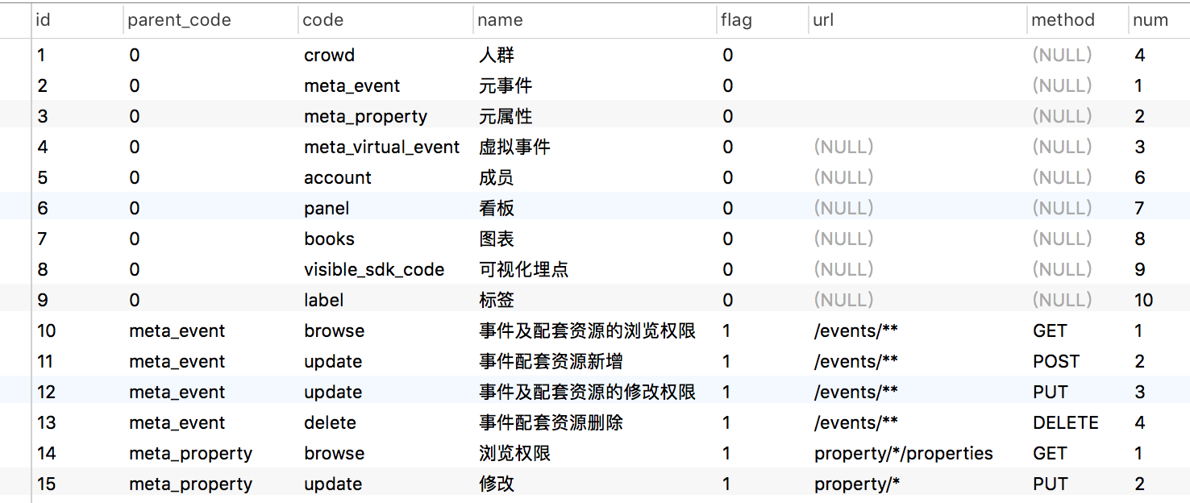The width and height of the screenshot is (1190, 503).
Task: Sort by the "method" column header
Action: [1063, 20]
